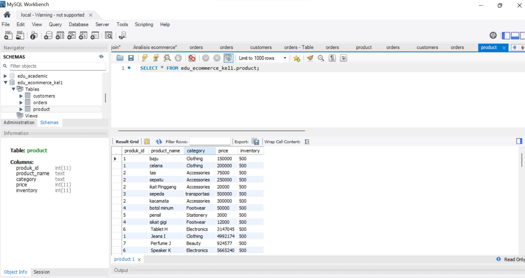This screenshot has height=278, width=525.
Task: Stop the running query
Action: pos(178,58)
